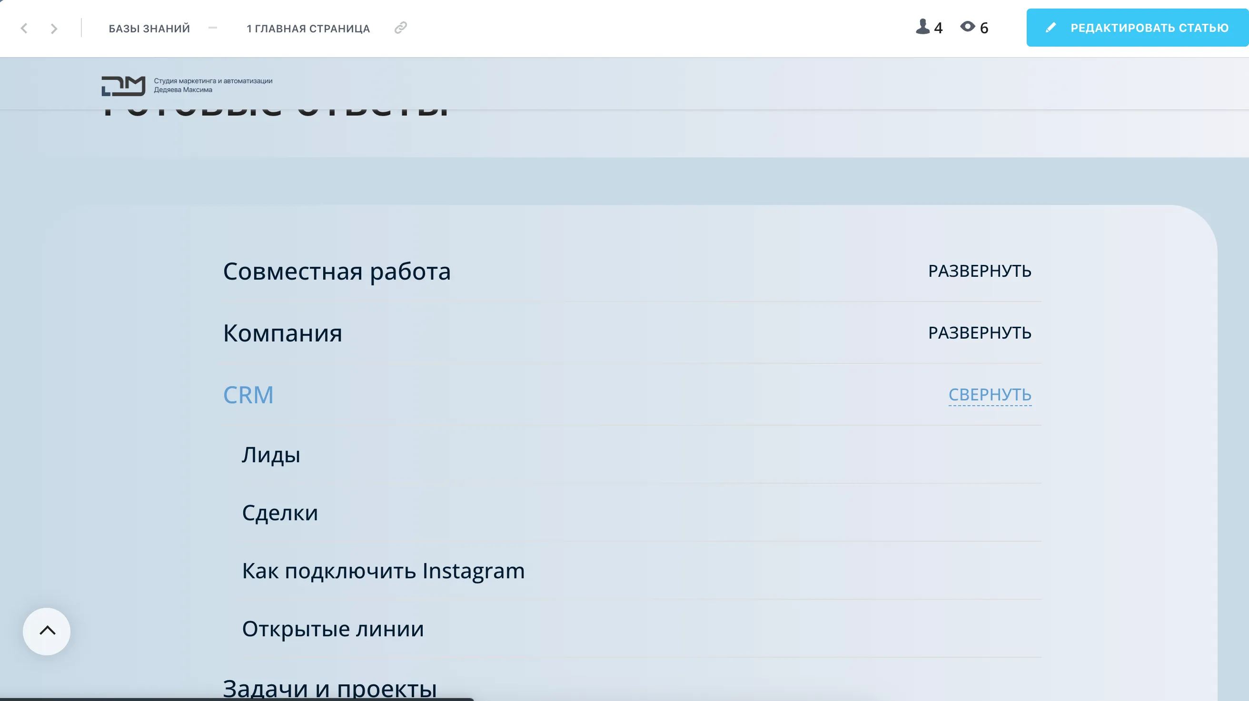Expand РАЗВЕРНУТЬ for Совместная работа

coord(980,271)
